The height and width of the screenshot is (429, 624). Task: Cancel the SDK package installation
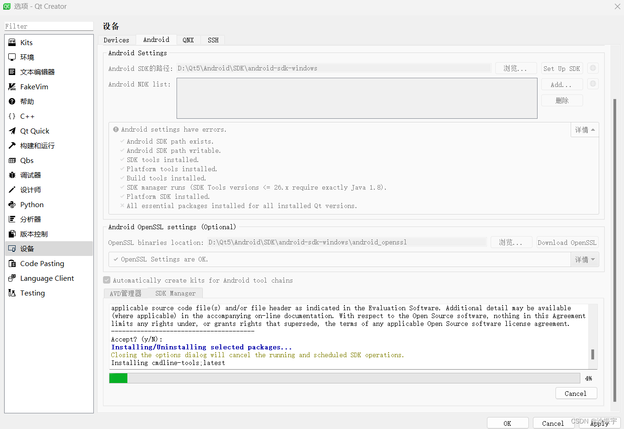pyautogui.click(x=576, y=394)
